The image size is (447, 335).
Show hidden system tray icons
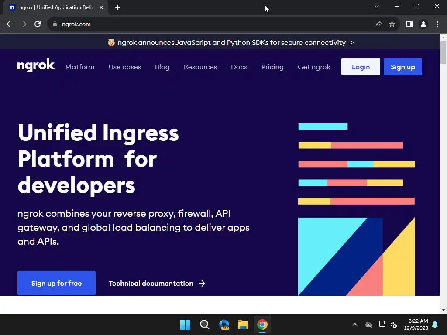click(355, 325)
